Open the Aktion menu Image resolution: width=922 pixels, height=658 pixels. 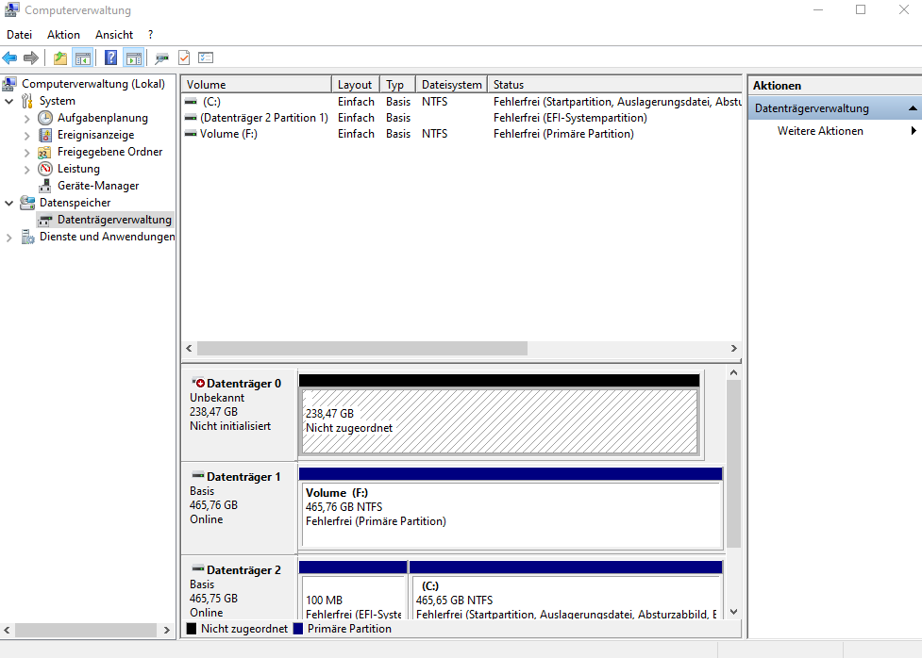[x=63, y=35]
